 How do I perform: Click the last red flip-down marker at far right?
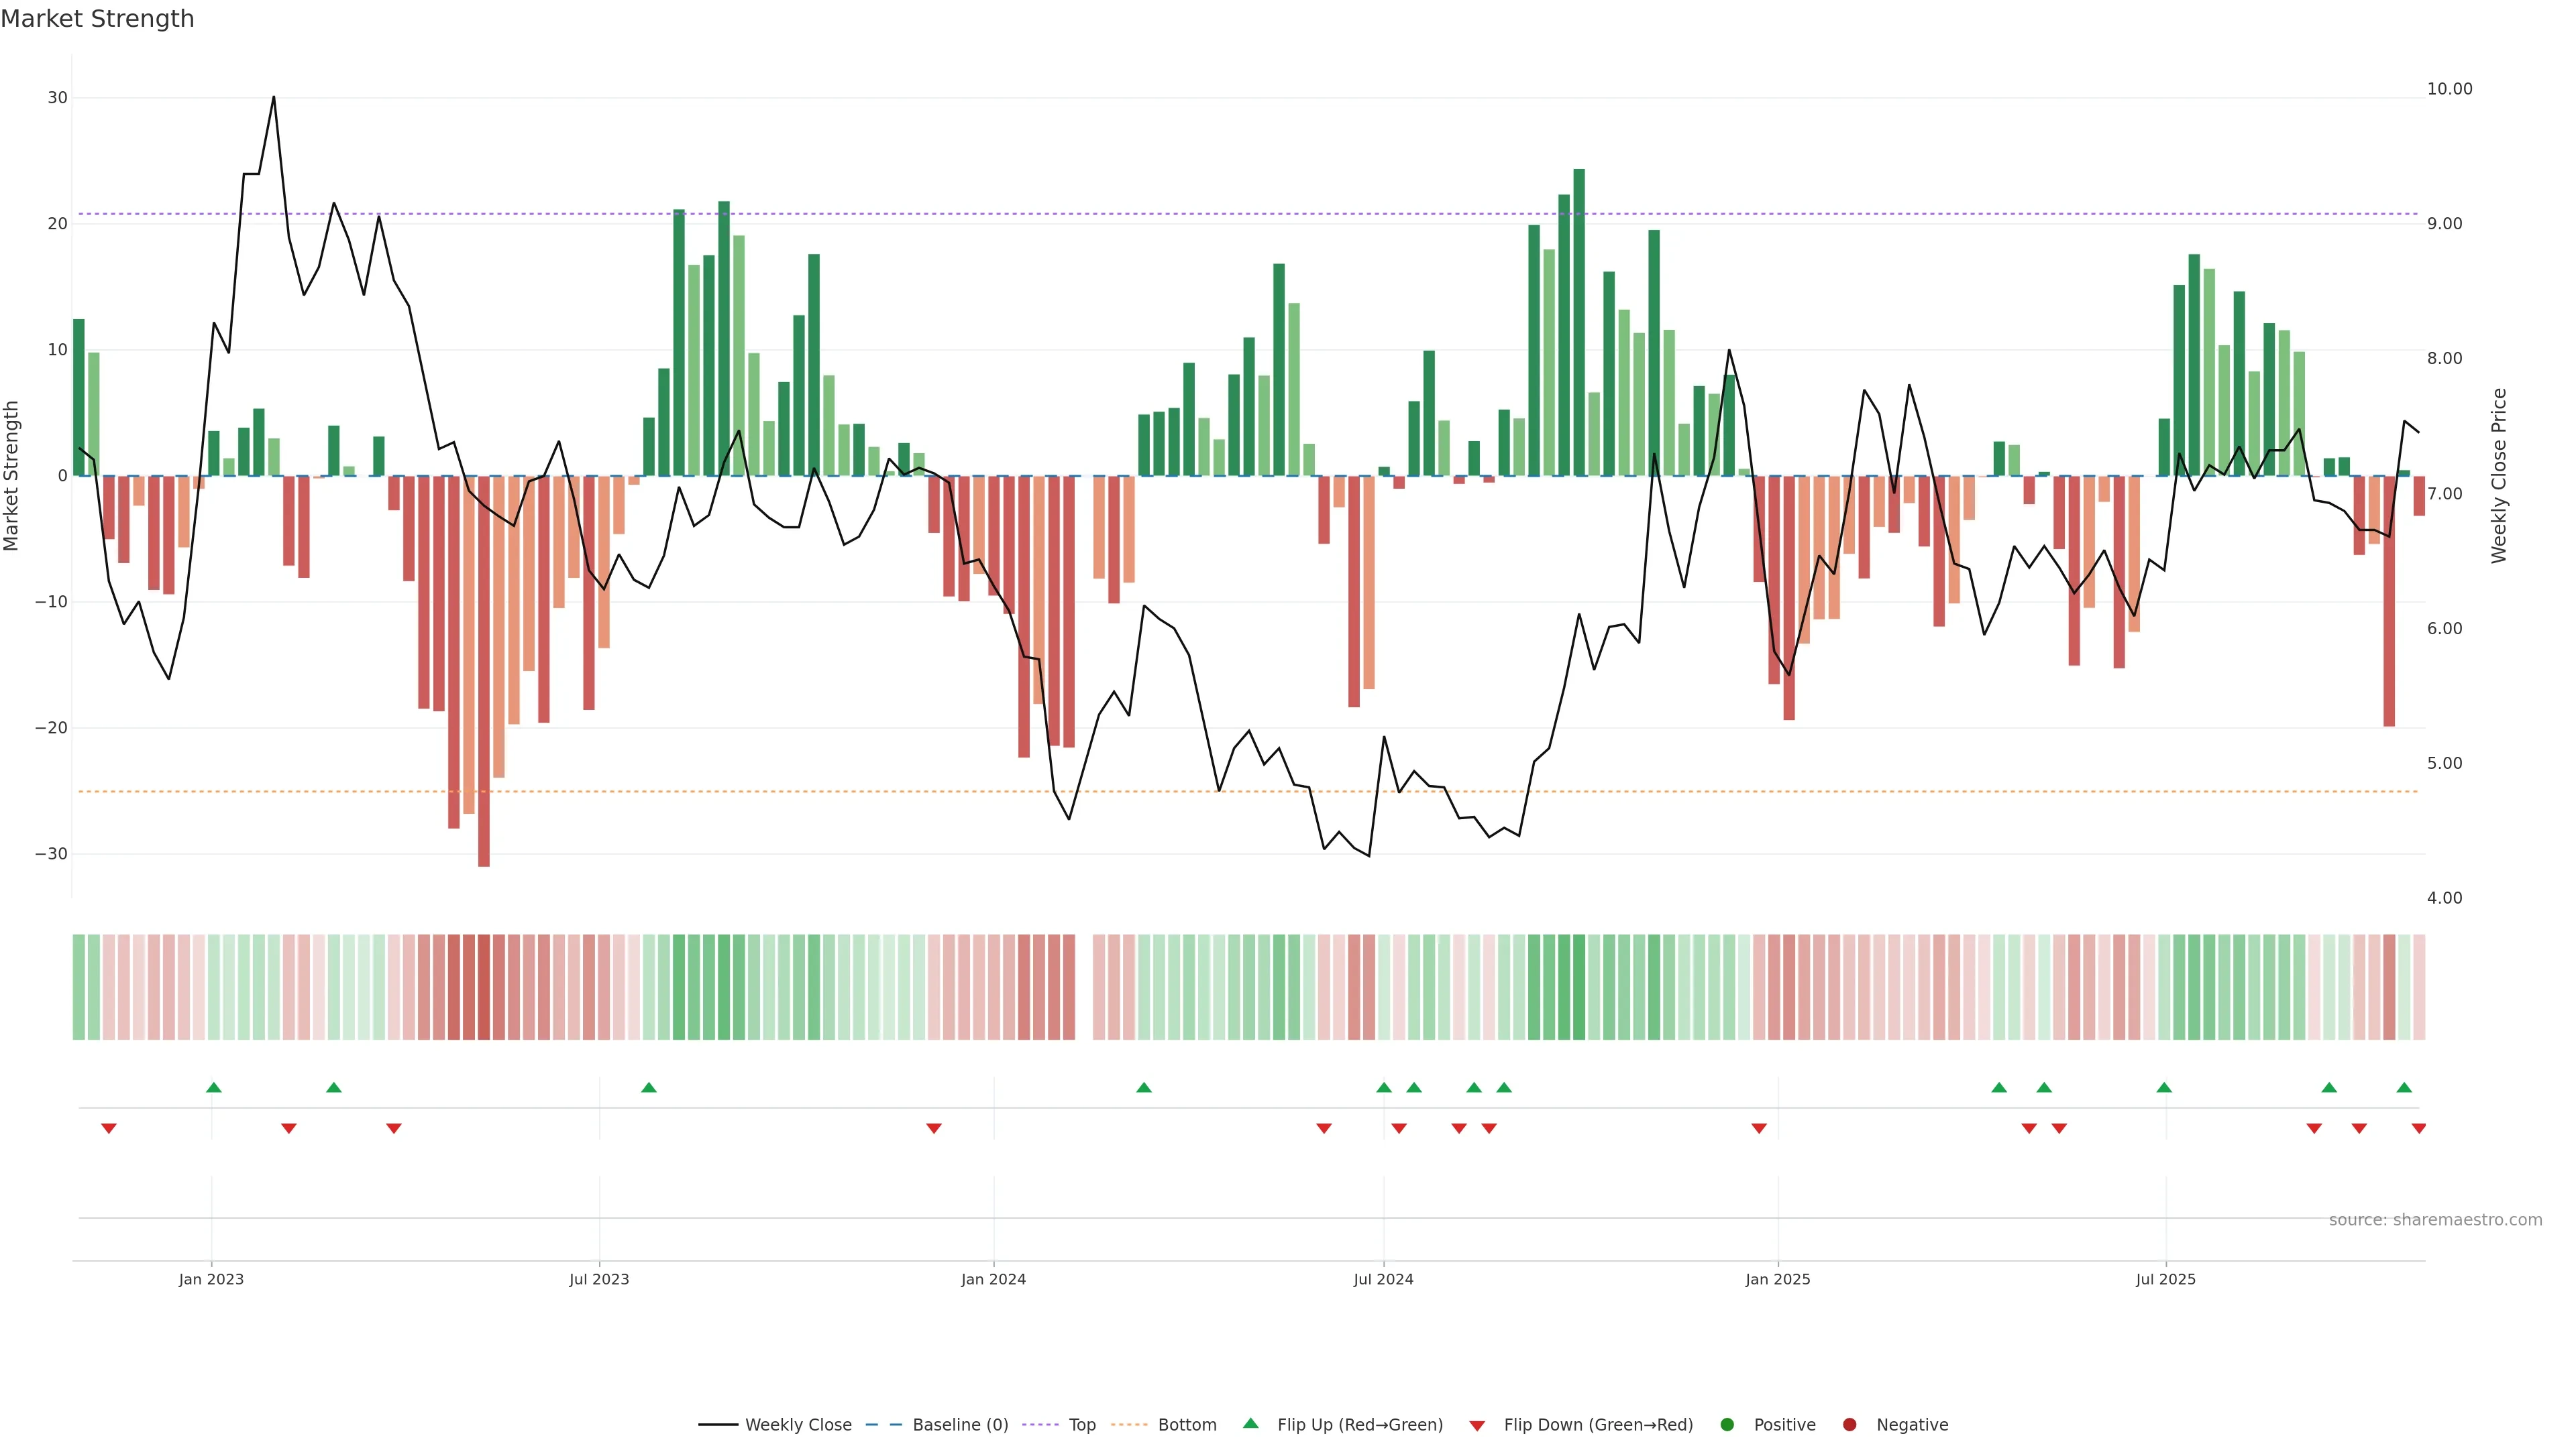click(x=2418, y=1128)
